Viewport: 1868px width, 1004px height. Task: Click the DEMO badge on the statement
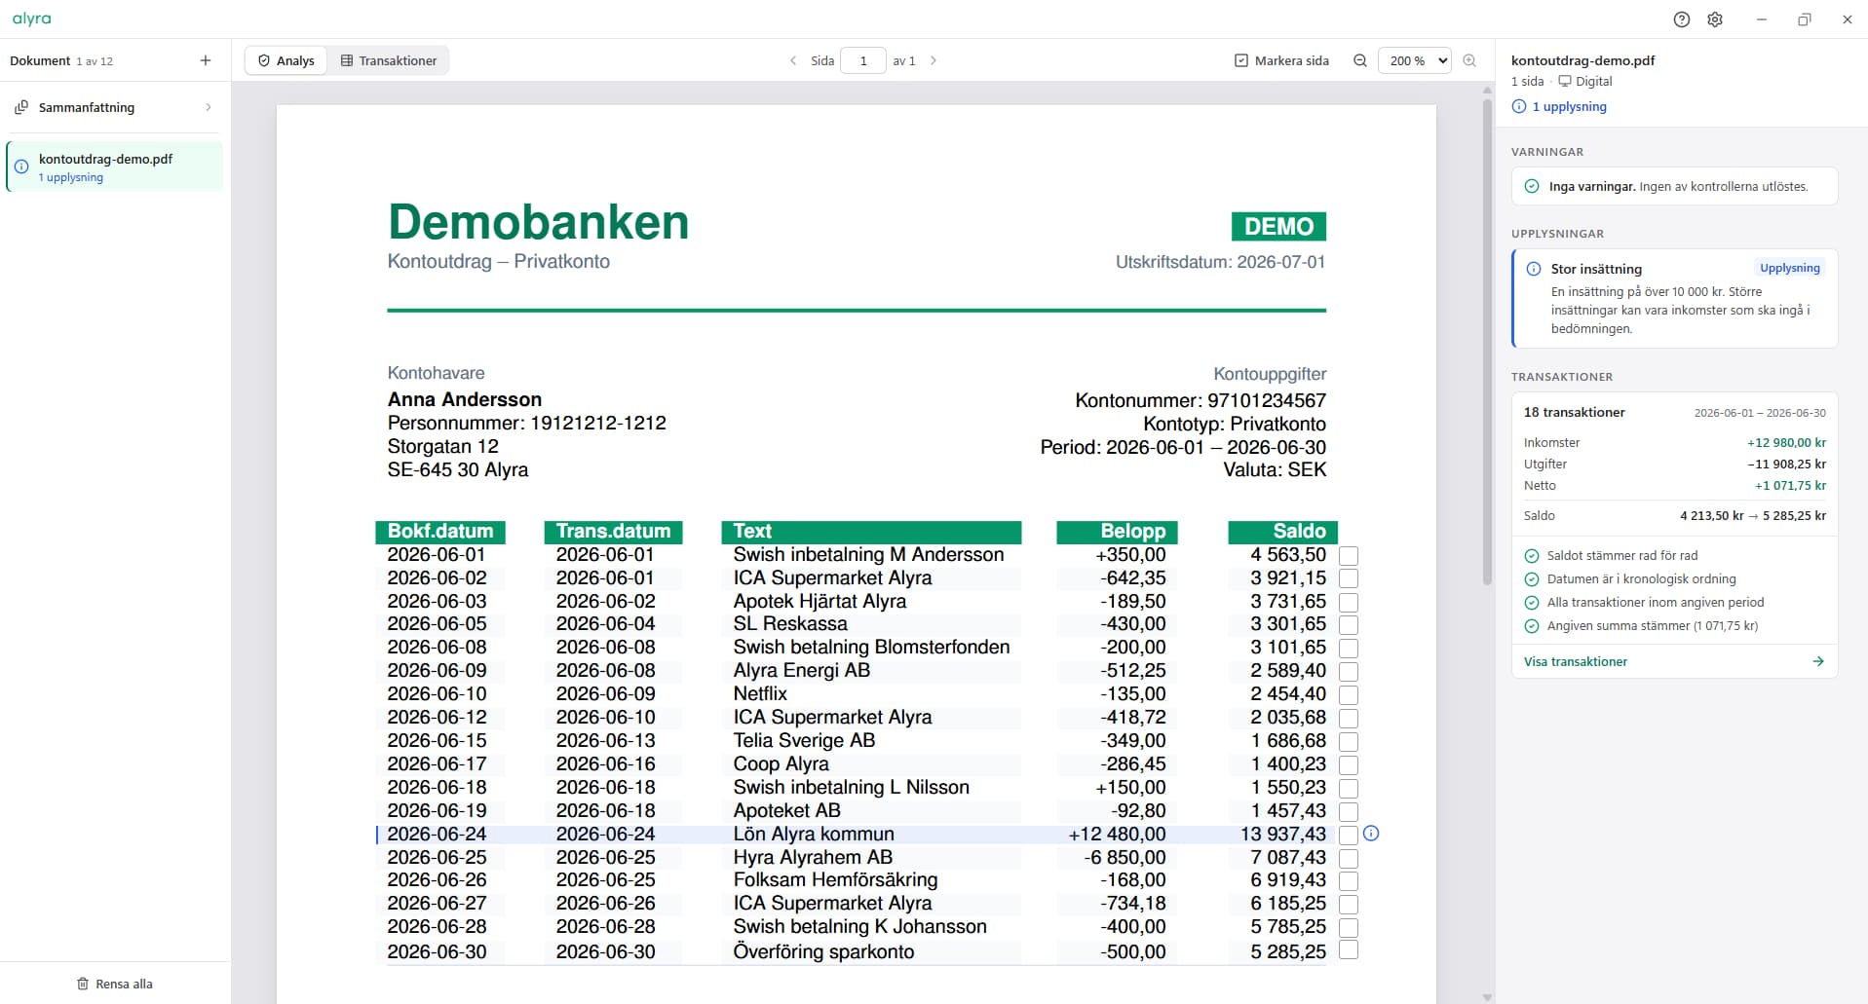click(1278, 226)
